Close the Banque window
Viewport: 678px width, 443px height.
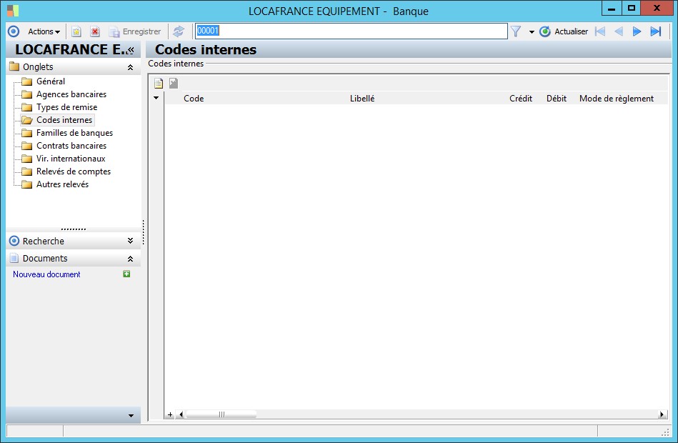click(x=657, y=9)
